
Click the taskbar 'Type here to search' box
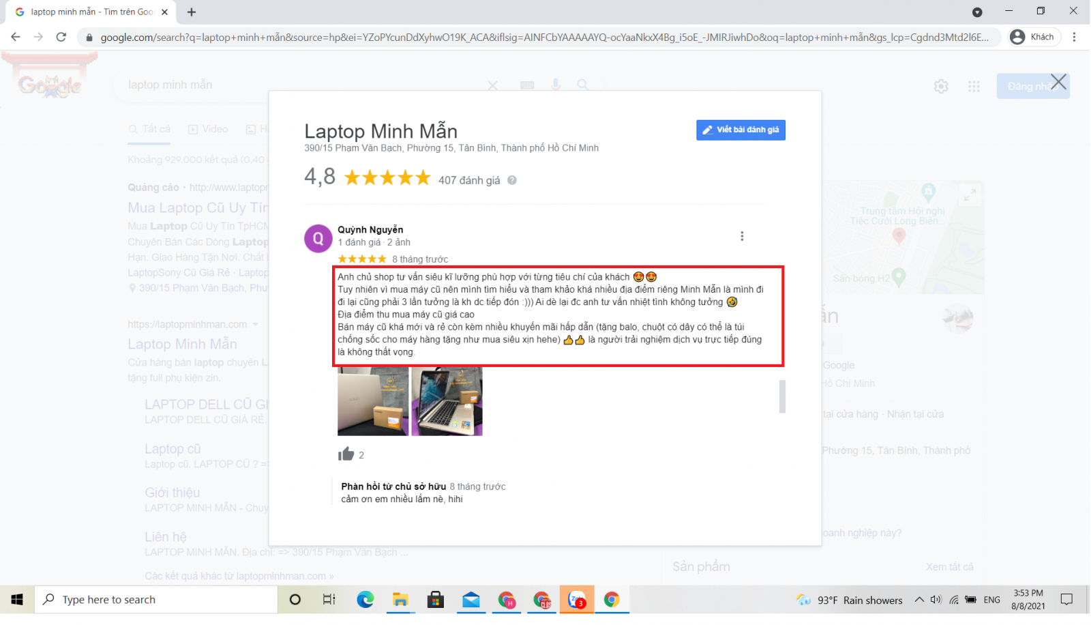click(156, 600)
